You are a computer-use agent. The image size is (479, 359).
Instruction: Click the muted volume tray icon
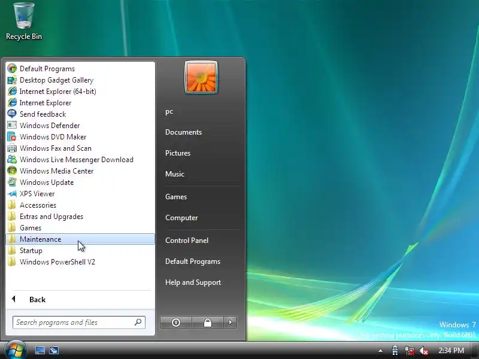click(x=424, y=351)
